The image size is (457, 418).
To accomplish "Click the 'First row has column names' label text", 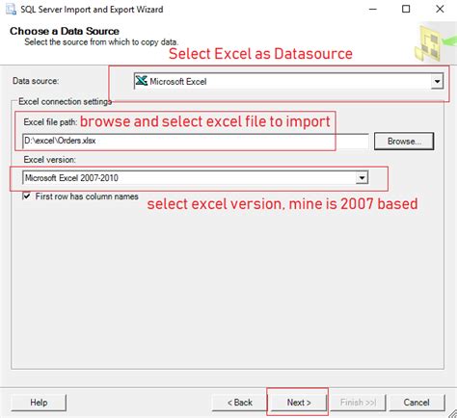I will [87, 196].
